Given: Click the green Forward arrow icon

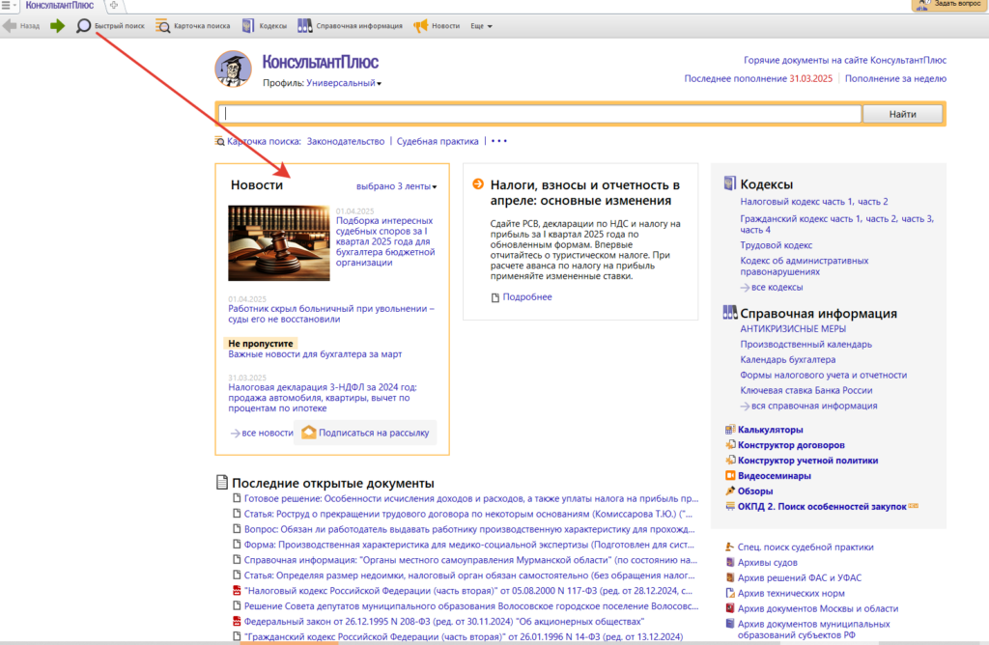Looking at the screenshot, I should [x=57, y=26].
